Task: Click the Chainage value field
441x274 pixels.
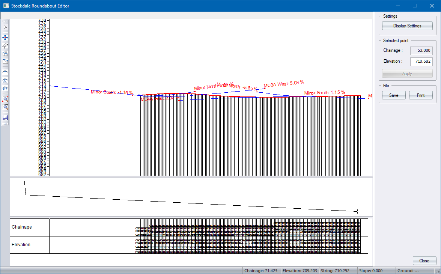Action: 421,50
